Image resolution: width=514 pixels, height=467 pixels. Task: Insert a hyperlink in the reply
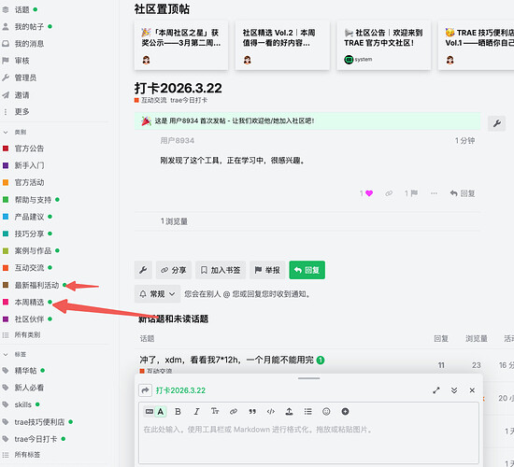[234, 411]
